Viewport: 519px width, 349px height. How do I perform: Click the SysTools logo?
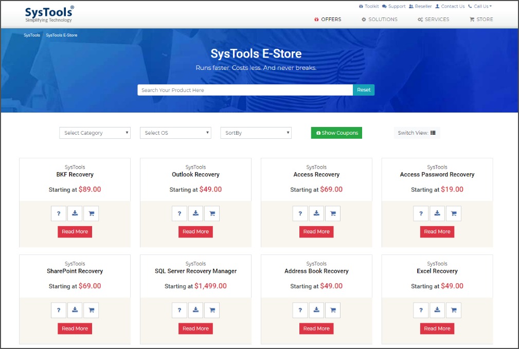[x=49, y=14]
